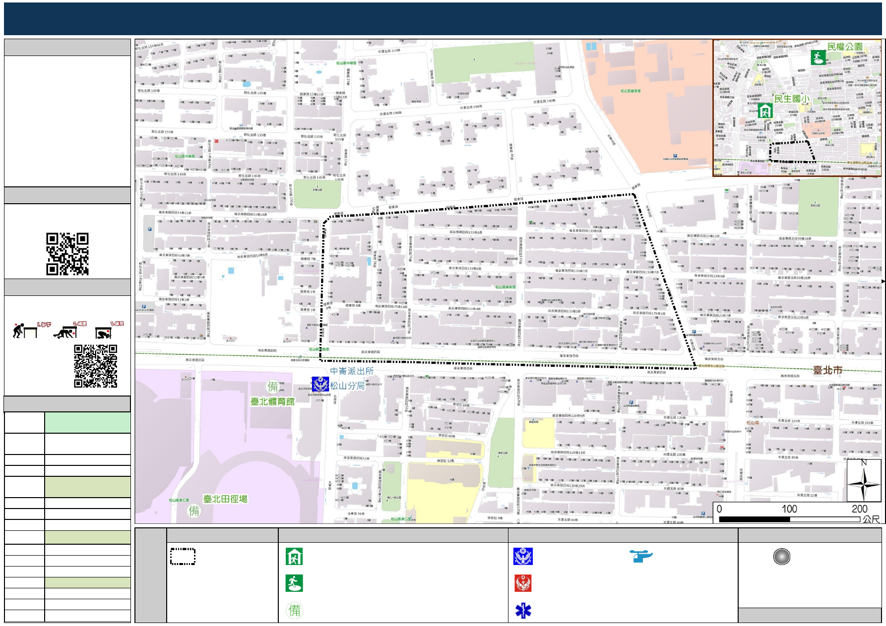Click the dashed boundary symbol in the legend

(183, 556)
